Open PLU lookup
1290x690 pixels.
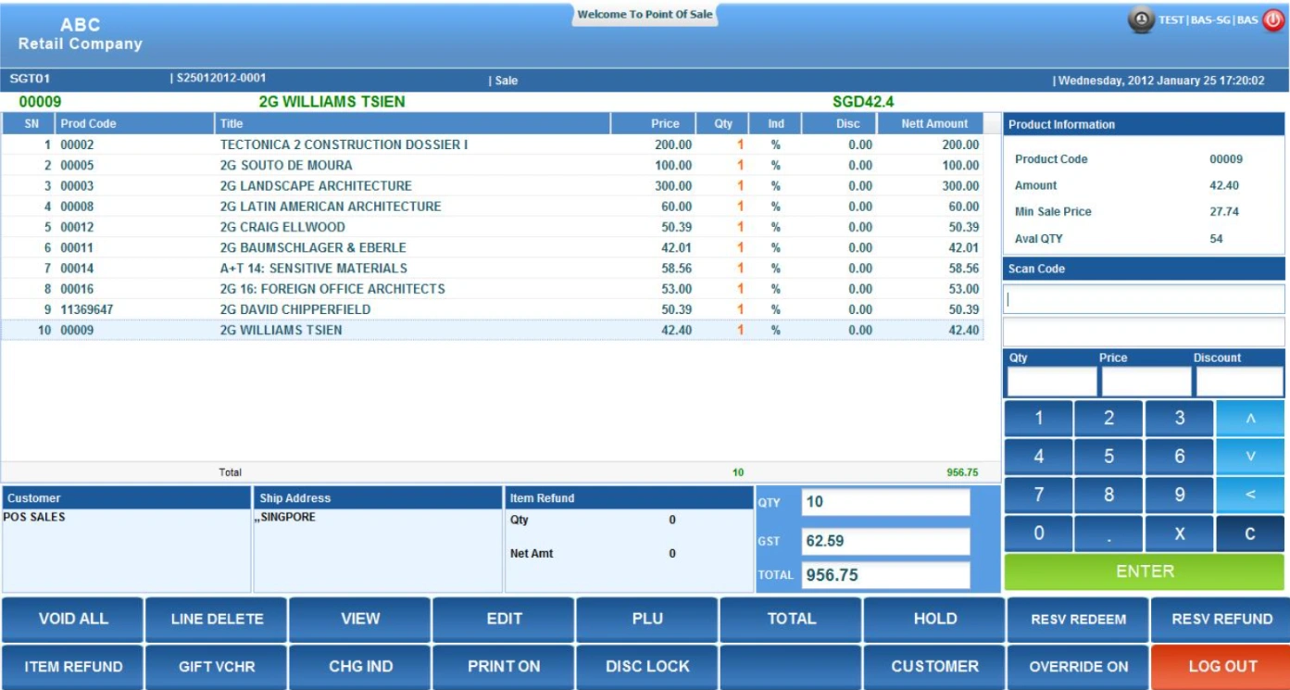(647, 618)
